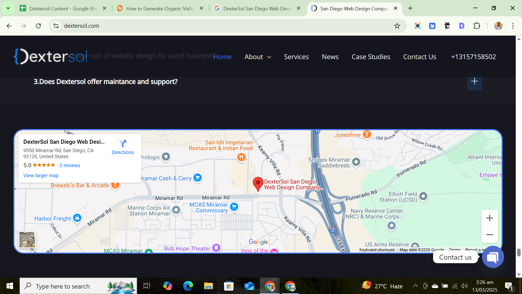
Task: Open map Keyboard shortcuts
Action: click(x=377, y=250)
